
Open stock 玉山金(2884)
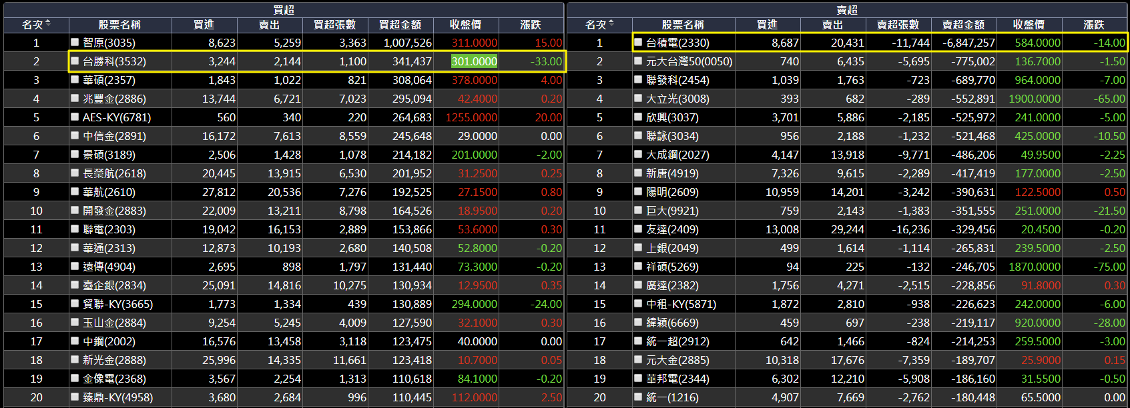pos(114,323)
